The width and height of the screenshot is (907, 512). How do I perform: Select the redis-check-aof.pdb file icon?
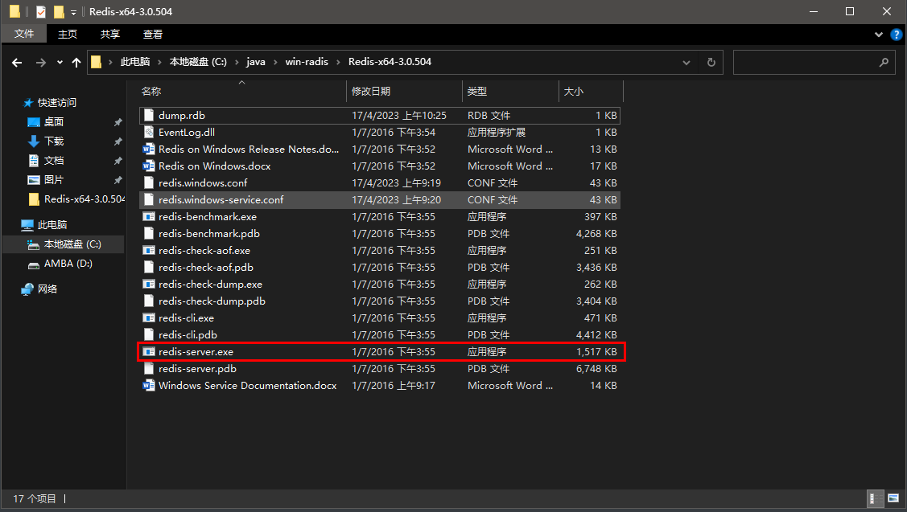coord(149,267)
